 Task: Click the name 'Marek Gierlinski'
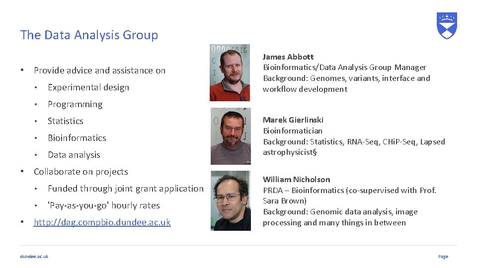(293, 120)
